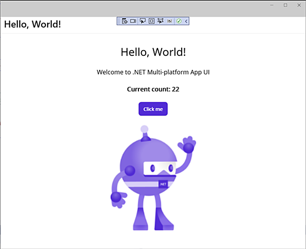Click the debug toolbar dotted grip handle
306x249 pixels.
[x=119, y=21]
